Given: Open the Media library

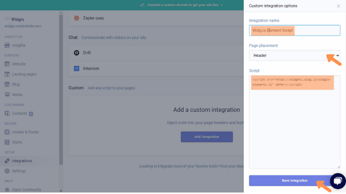Looking at the screenshot, I should (x=17, y=95).
